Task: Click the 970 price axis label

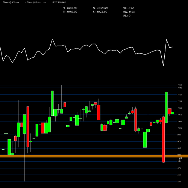Action: tap(179, 141)
